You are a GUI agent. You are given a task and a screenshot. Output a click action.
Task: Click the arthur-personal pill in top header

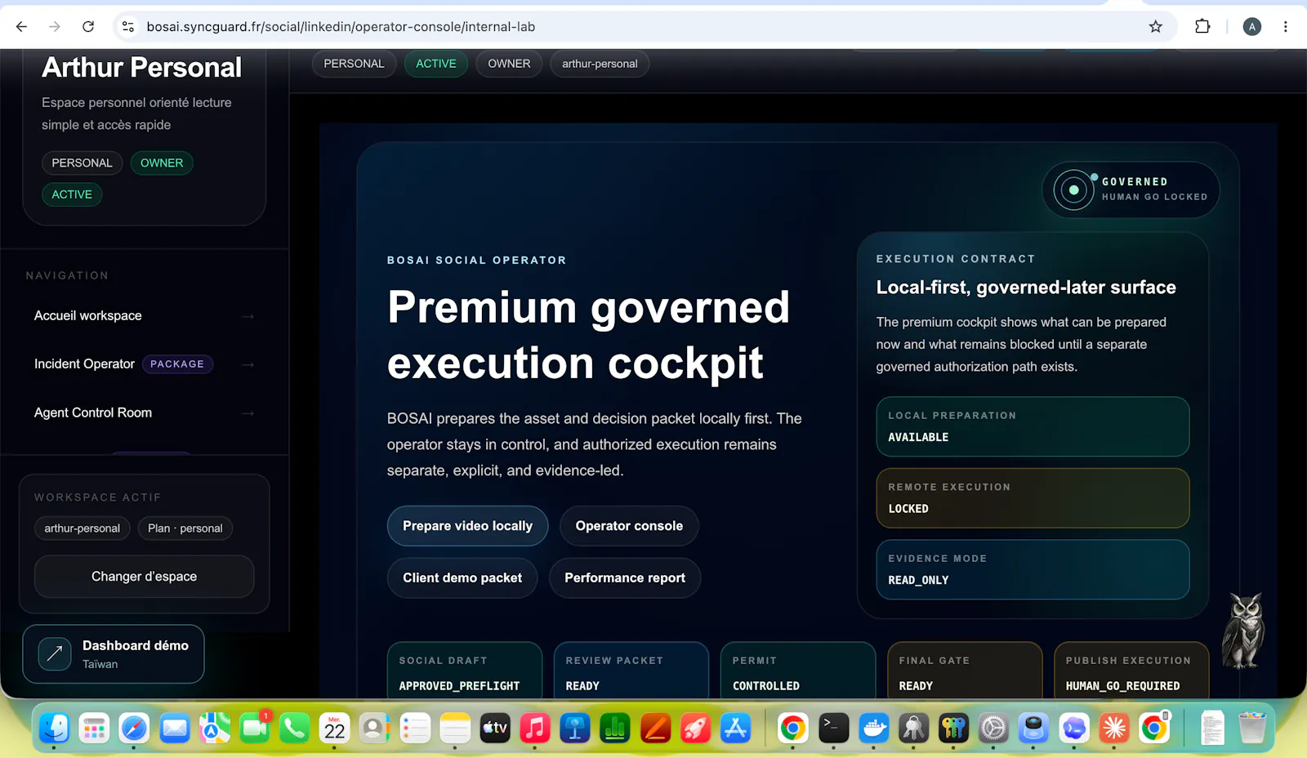coord(600,64)
